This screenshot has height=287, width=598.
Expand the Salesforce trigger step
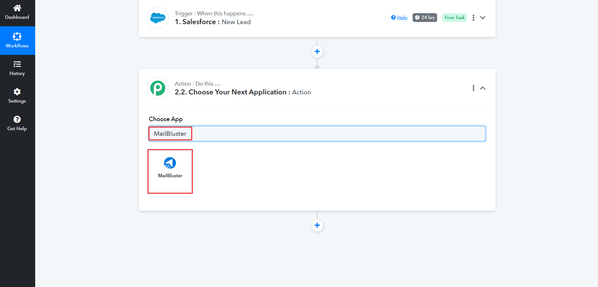point(483,18)
